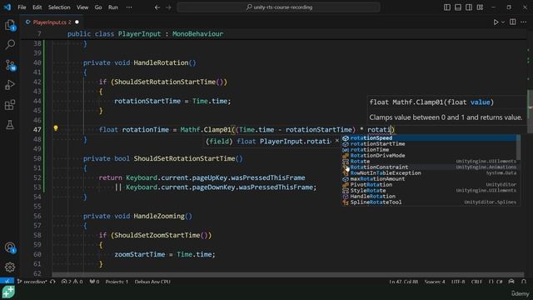
Task: Click the editor horizontal scrollbar
Action: [x=288, y=274]
